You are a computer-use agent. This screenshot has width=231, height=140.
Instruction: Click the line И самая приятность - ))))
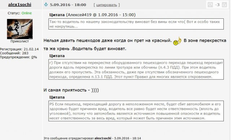(x=71, y=90)
